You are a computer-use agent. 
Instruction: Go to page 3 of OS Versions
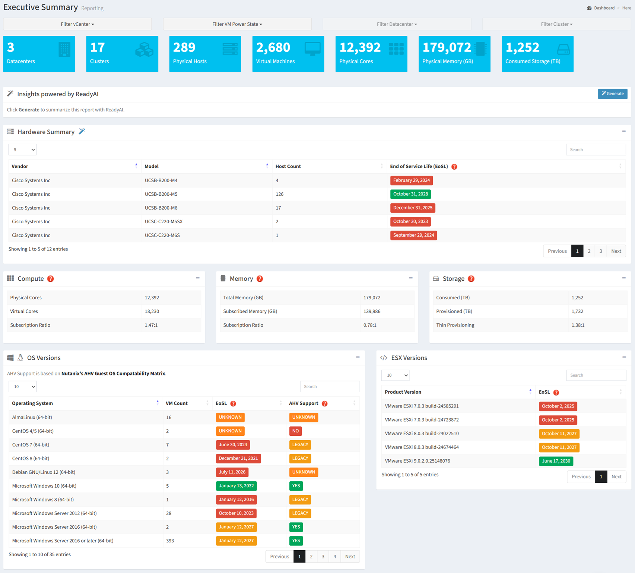323,556
